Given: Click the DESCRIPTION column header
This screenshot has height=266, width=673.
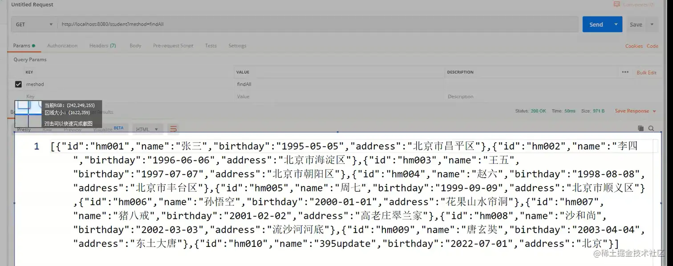Looking at the screenshot, I should click(460, 72).
